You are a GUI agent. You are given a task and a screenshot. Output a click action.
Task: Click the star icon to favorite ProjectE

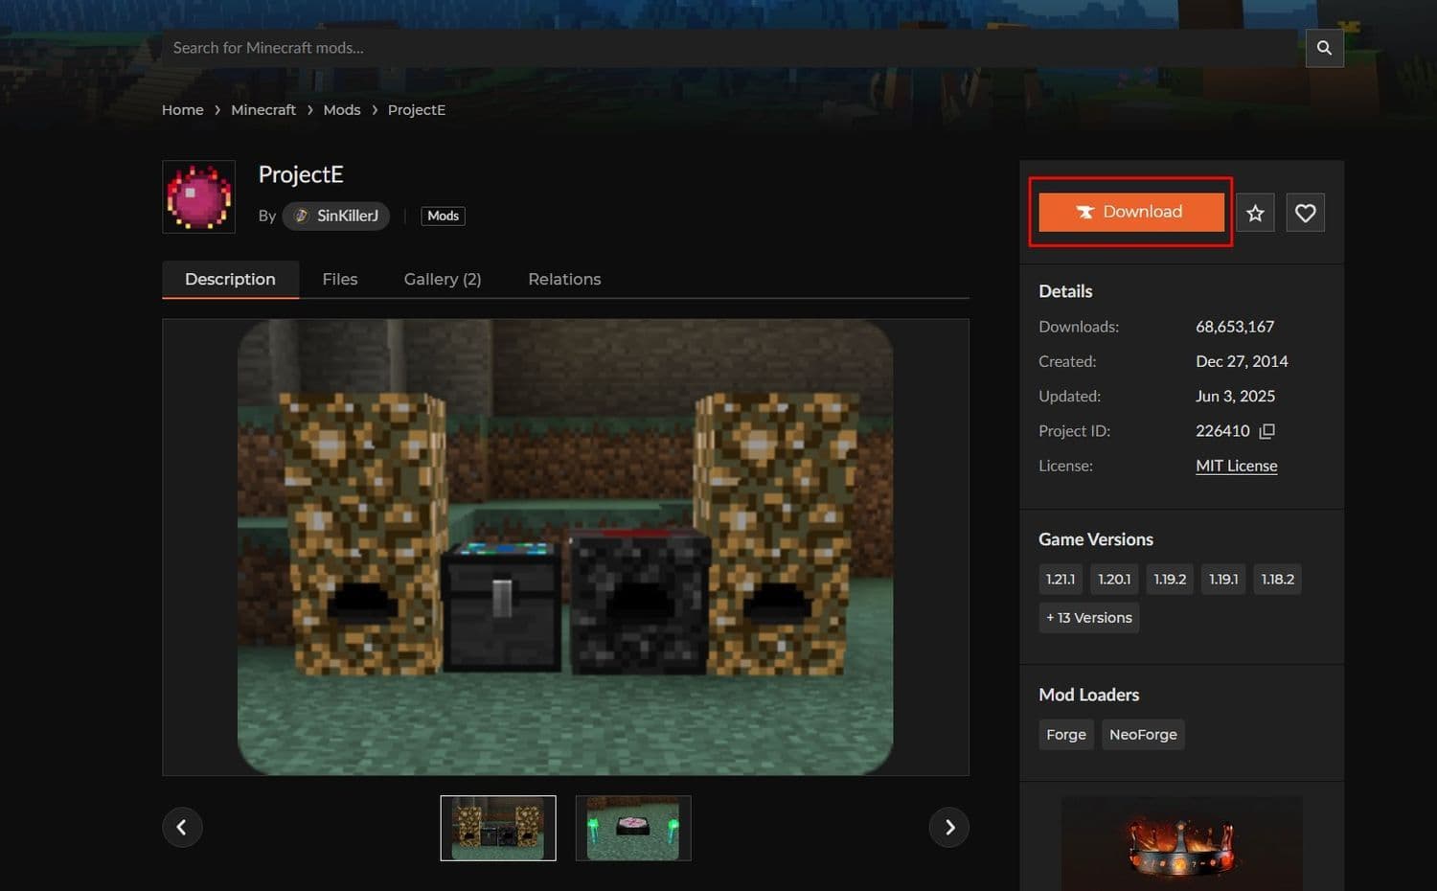[x=1255, y=212]
